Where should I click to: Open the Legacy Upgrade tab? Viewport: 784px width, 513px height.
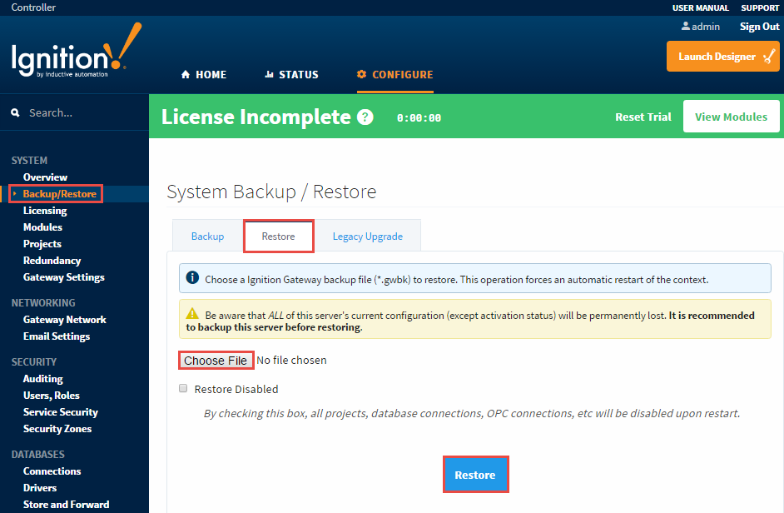click(368, 236)
